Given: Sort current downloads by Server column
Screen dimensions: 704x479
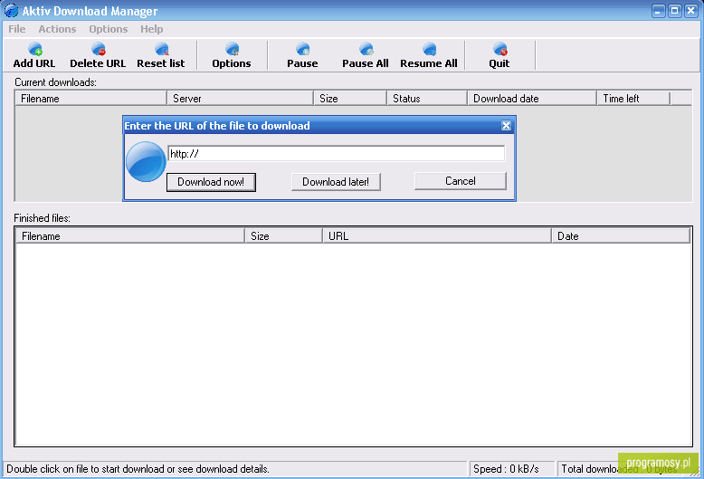Looking at the screenshot, I should [x=240, y=99].
